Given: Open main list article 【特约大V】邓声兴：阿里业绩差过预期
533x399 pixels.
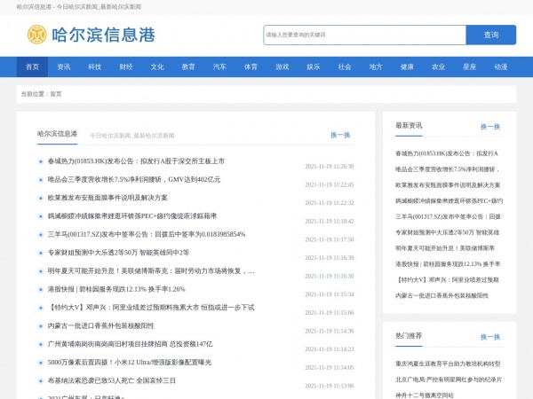Looking at the screenshot, I should [x=151, y=308].
